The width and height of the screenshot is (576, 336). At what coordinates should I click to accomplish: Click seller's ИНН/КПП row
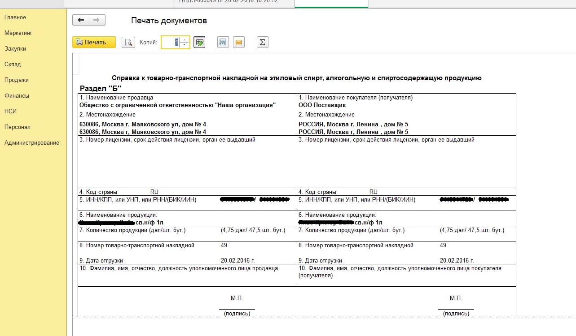pyautogui.click(x=187, y=203)
